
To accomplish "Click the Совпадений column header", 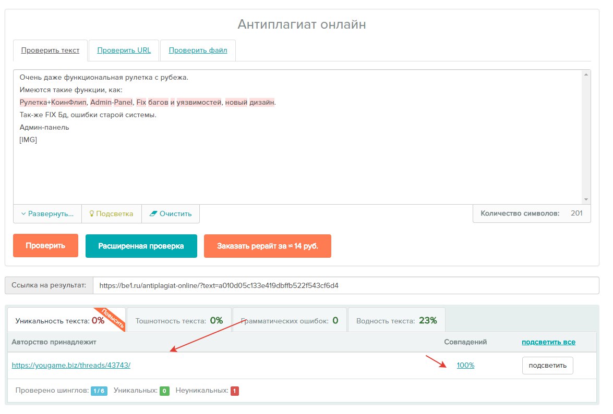I will click(x=465, y=342).
